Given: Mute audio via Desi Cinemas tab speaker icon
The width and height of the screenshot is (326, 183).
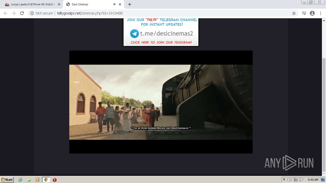Looking at the screenshot, I should click(x=114, y=4).
